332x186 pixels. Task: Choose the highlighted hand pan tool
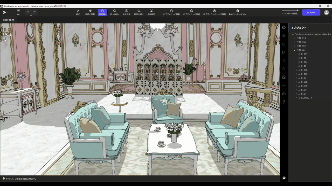(x=102, y=12)
